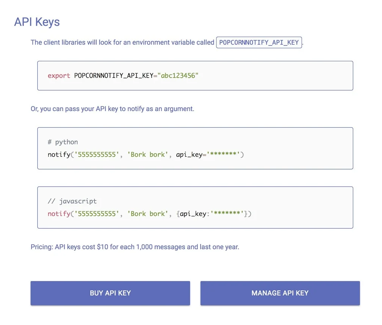Click the "pass your API key" sentence

(112, 109)
